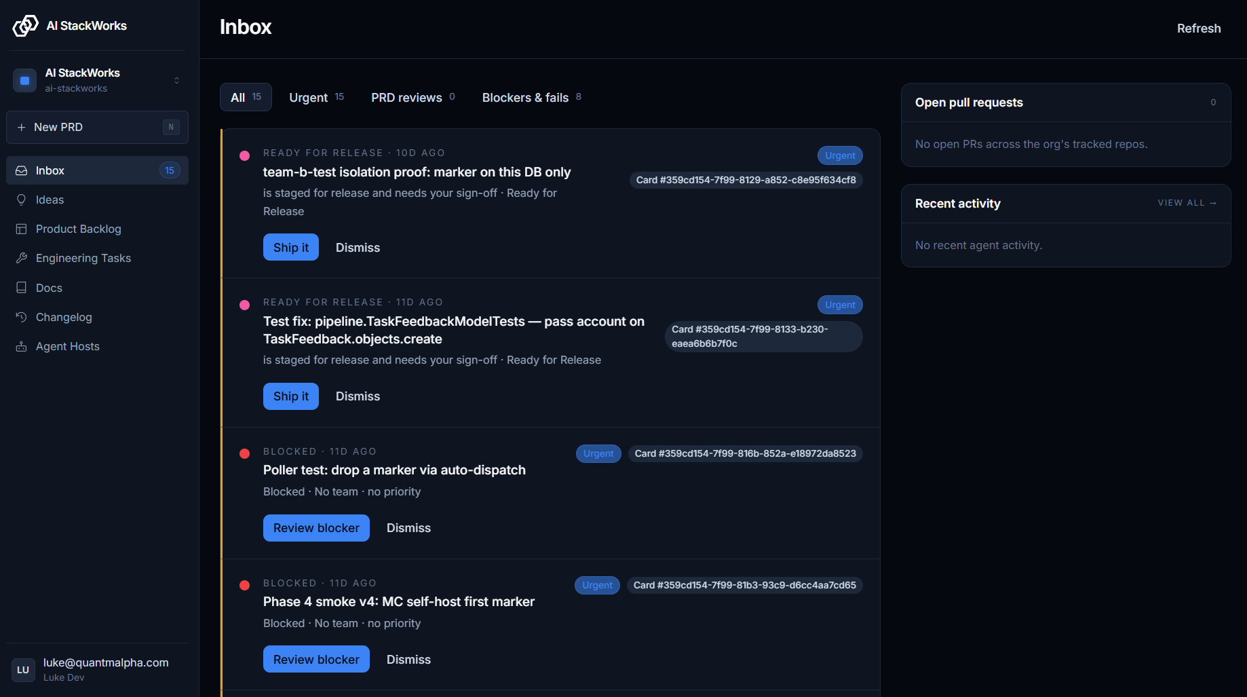1247x697 pixels.
Task: Click Urgent badge on Poller test card
Action: [598, 453]
